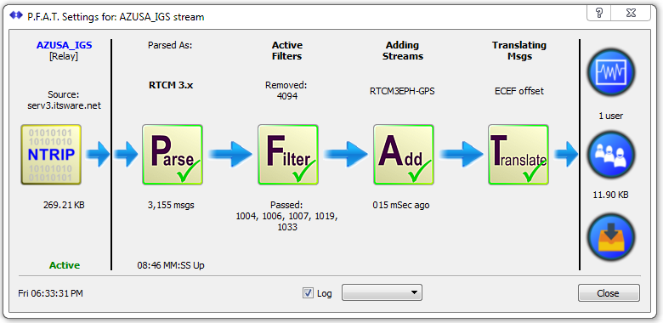Image resolution: width=663 pixels, height=323 pixels.
Task: Click the AZUSA_IGS blue stream name
Action: point(65,45)
